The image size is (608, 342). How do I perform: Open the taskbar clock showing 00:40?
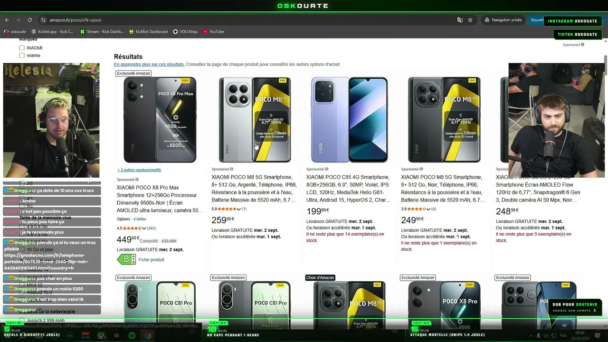tap(580, 335)
